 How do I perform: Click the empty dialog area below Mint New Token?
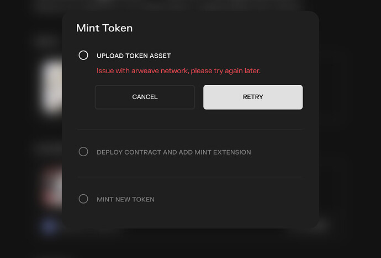[190, 217]
